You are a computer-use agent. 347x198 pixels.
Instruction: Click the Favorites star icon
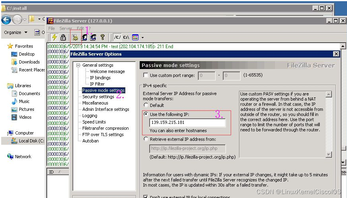(x=10, y=46)
